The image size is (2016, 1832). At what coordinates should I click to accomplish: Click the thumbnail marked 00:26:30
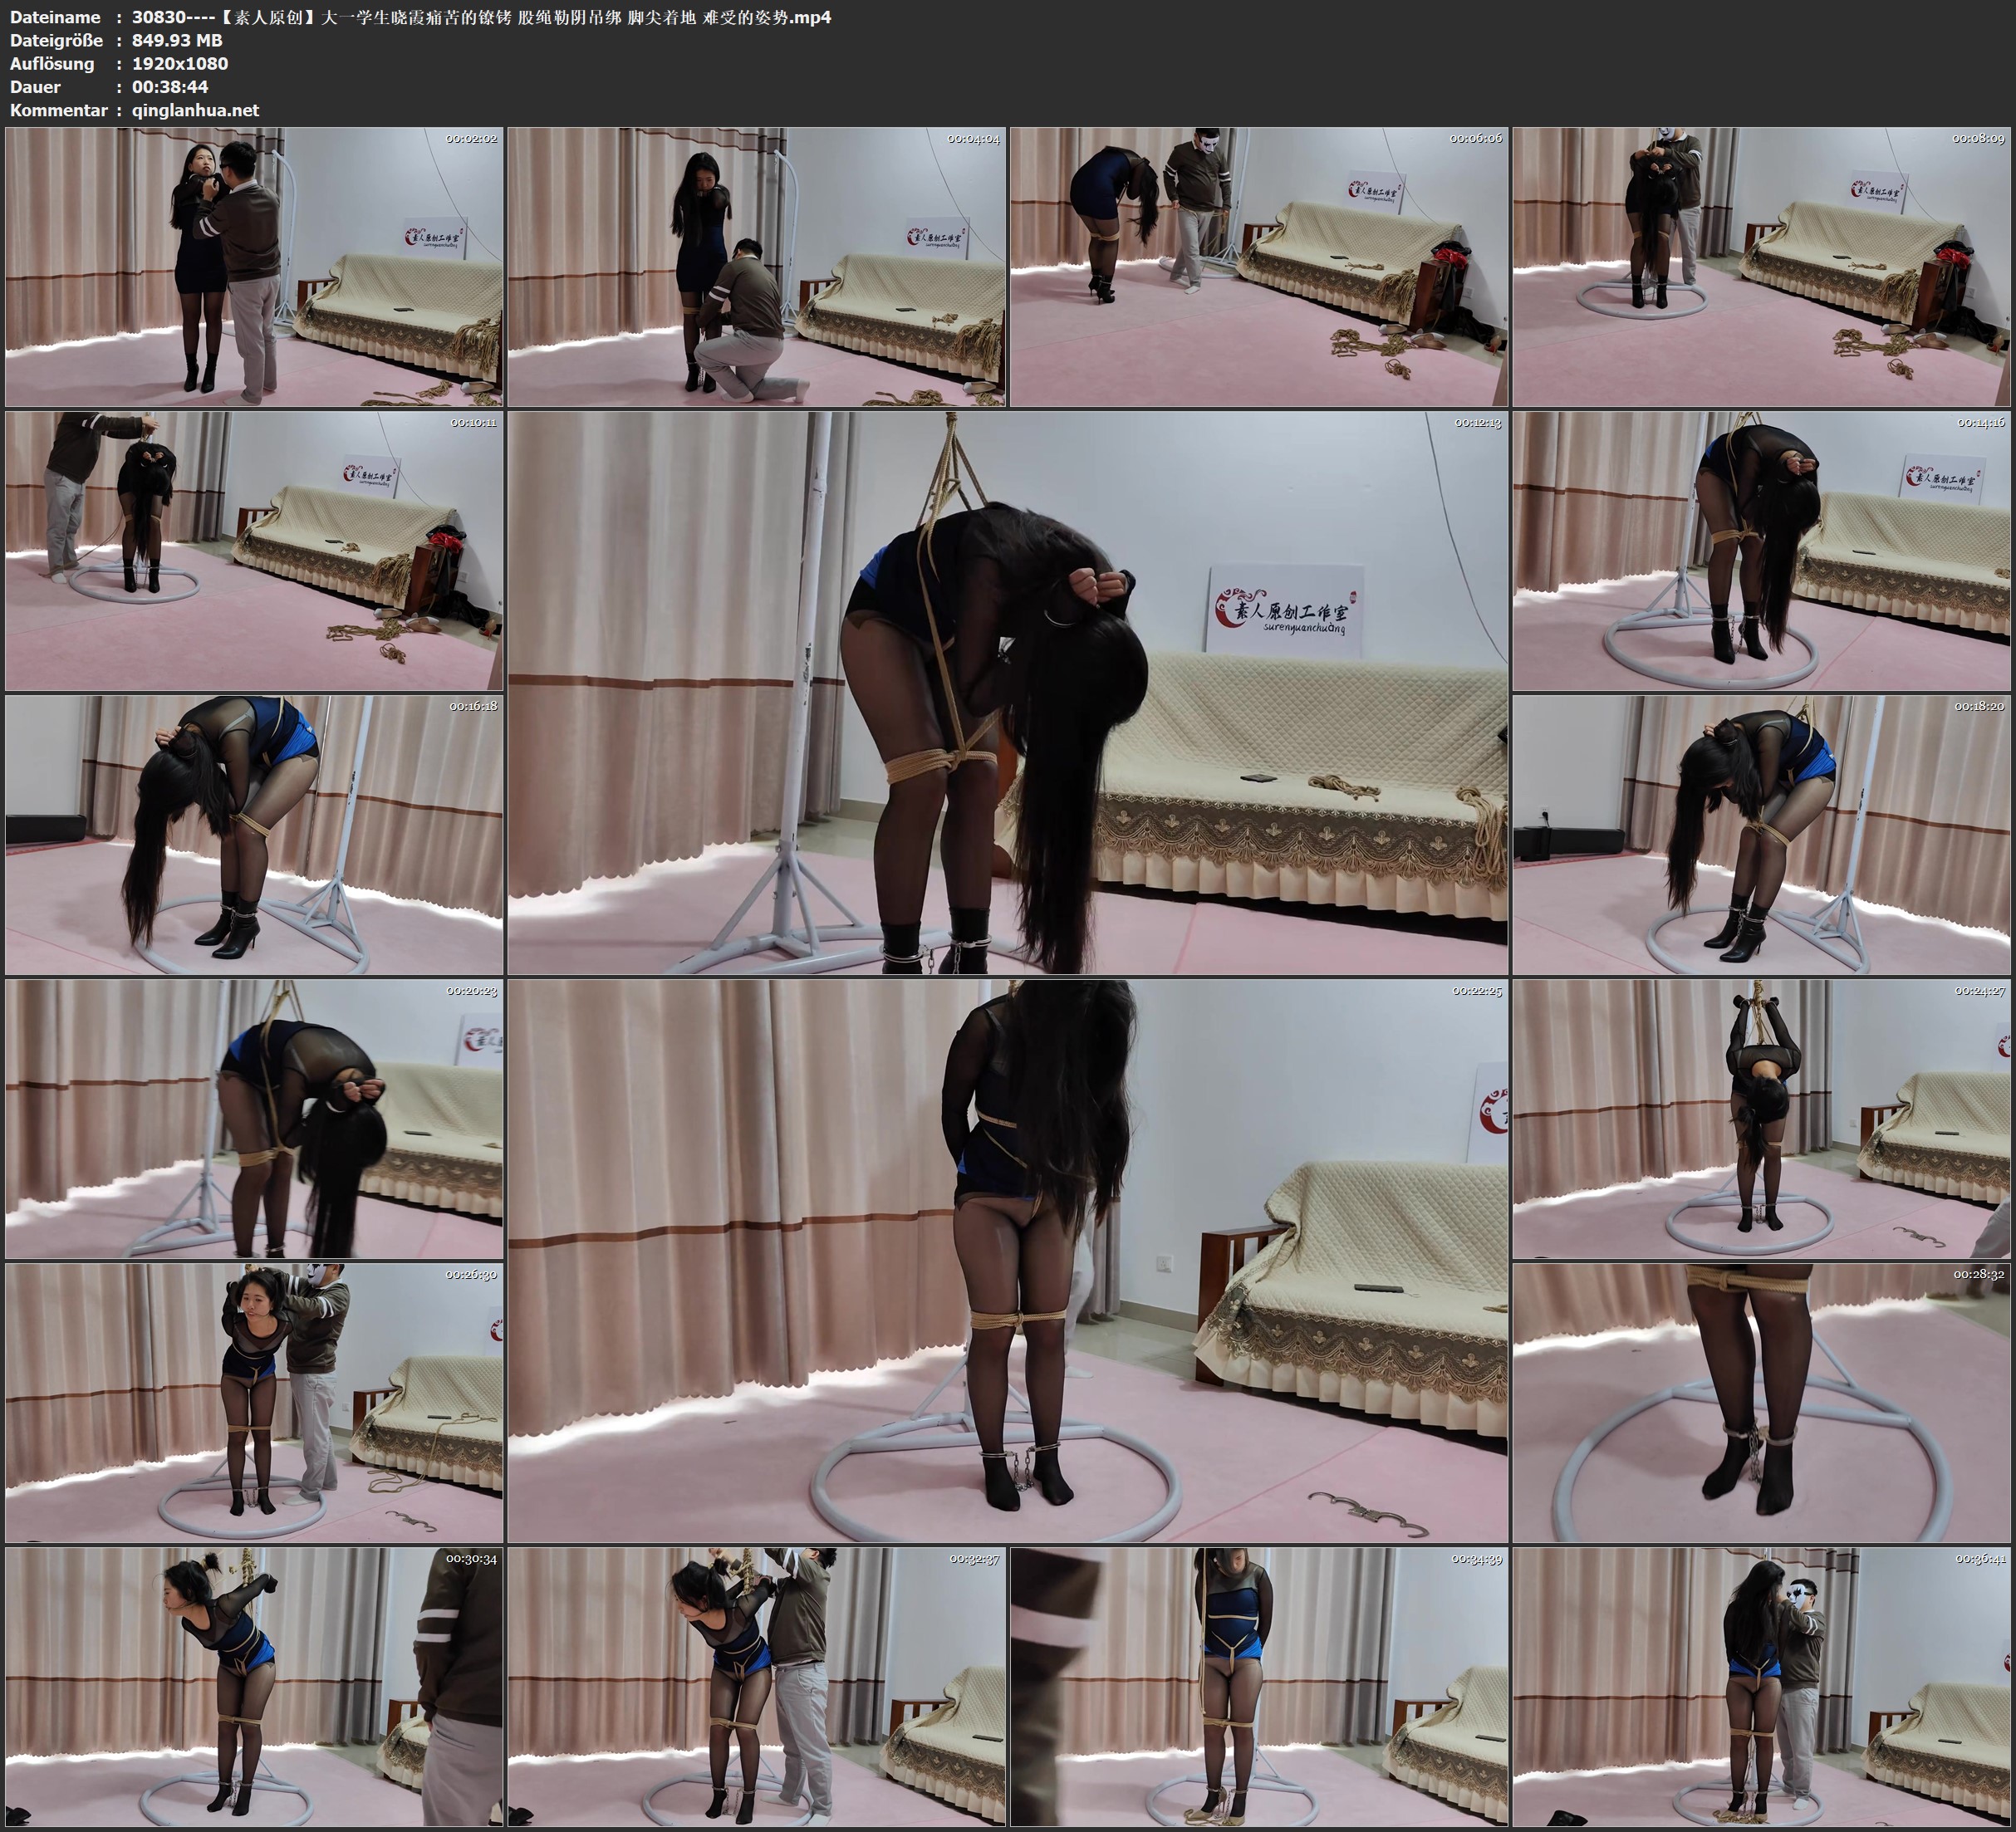tap(254, 1402)
